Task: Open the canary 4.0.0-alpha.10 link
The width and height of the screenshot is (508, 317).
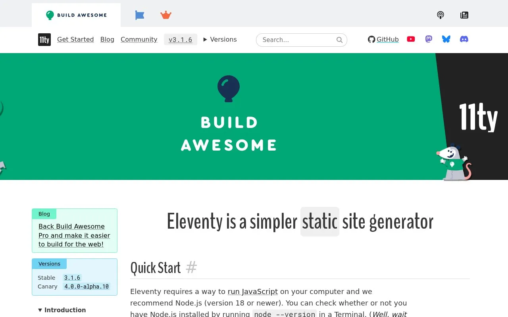Action: [x=87, y=286]
